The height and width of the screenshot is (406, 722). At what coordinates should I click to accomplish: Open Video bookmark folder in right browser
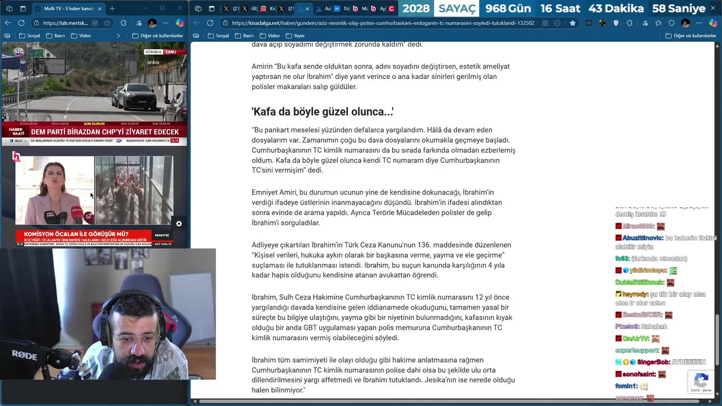point(270,36)
